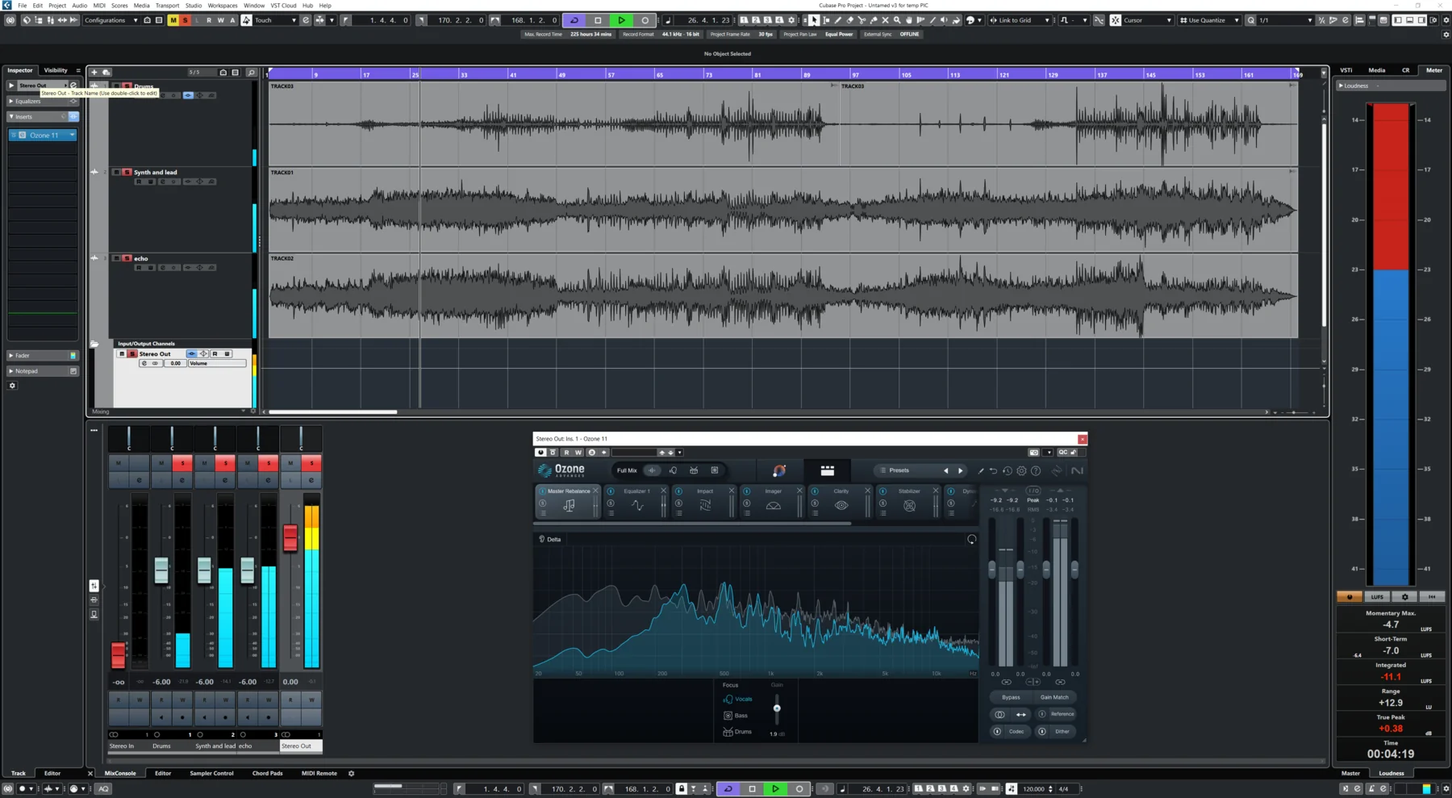This screenshot has height=798, width=1452.
Task: Open the Workspaces menu
Action: [x=223, y=5]
